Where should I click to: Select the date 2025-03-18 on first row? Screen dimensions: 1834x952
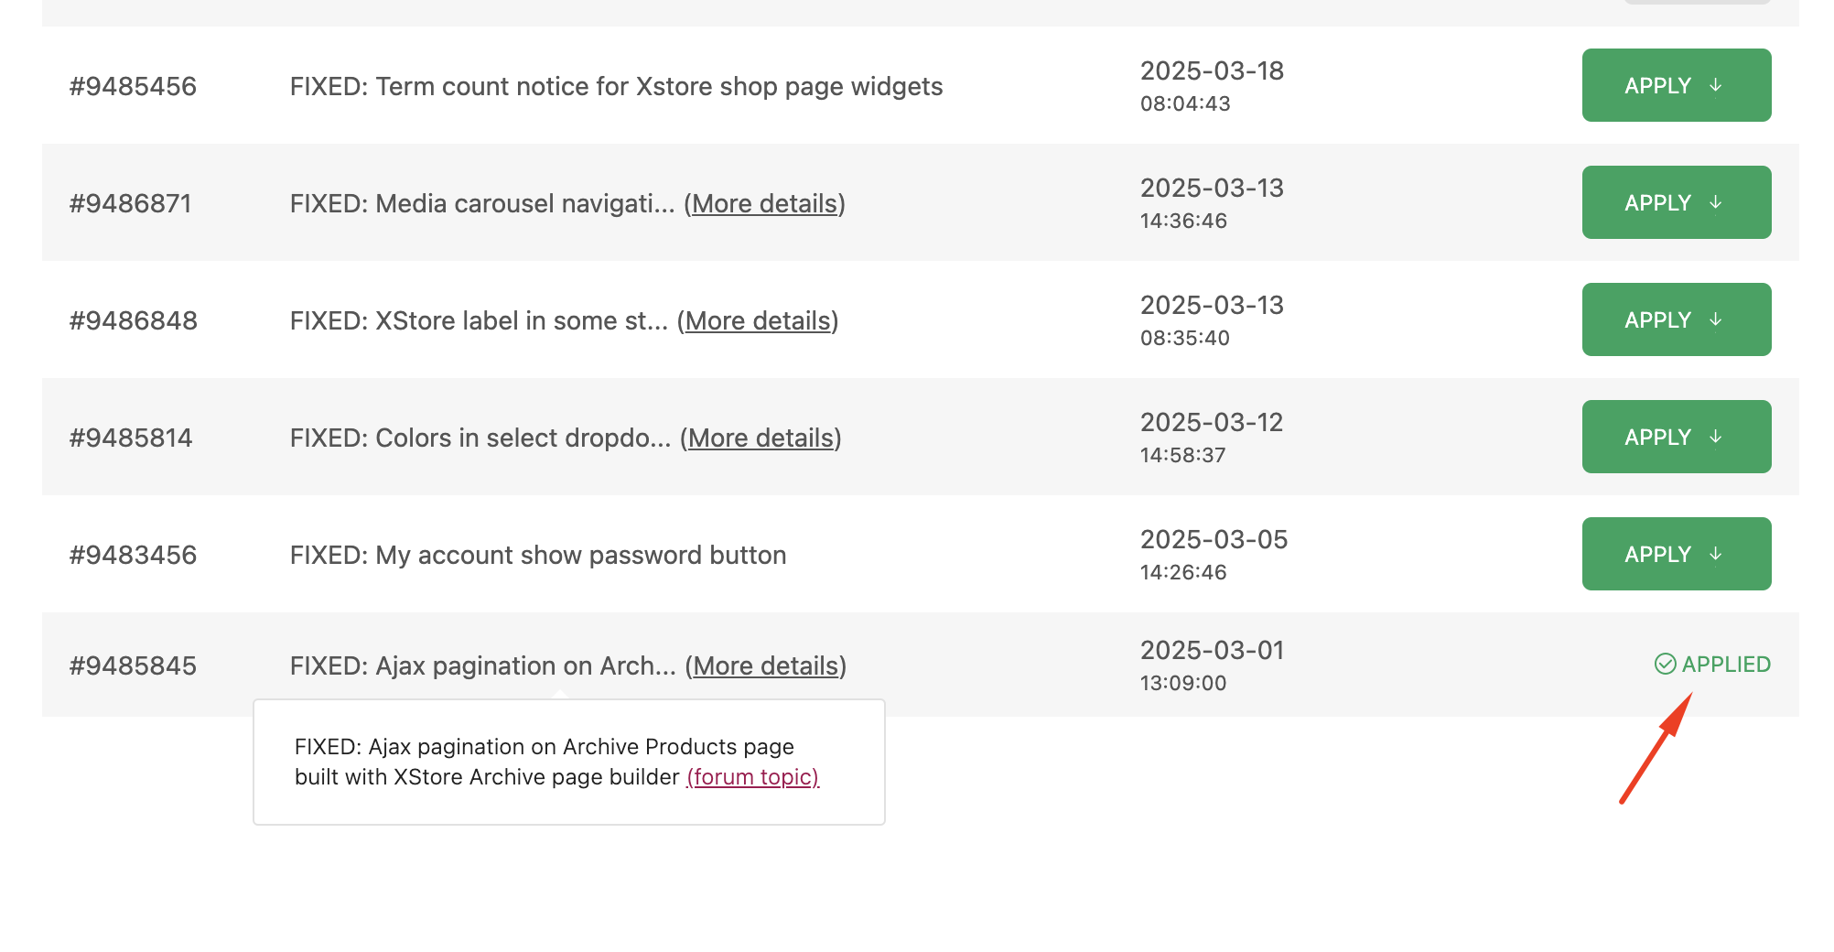(x=1212, y=70)
